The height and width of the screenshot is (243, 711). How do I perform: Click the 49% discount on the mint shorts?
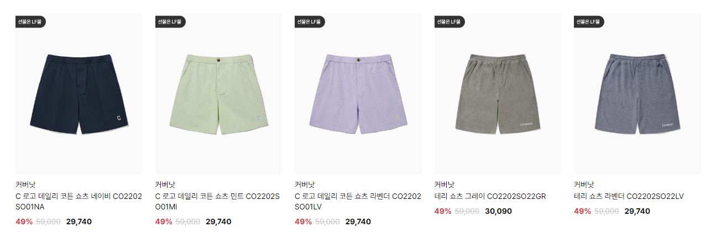pyautogui.click(x=164, y=222)
